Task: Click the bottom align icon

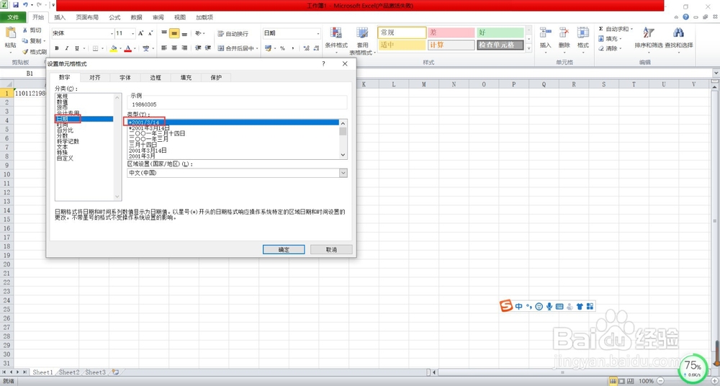Action: tap(184, 33)
